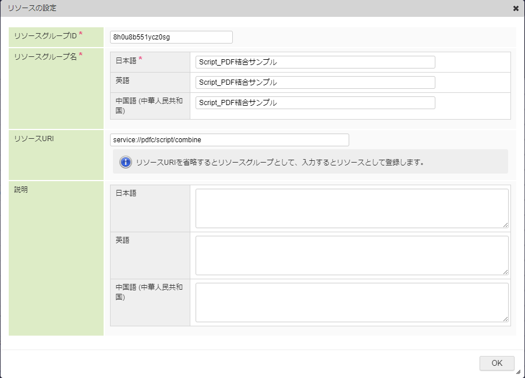Screen dimensions: 525x378
Task: Click the 説明 section label
Action: 21,190
